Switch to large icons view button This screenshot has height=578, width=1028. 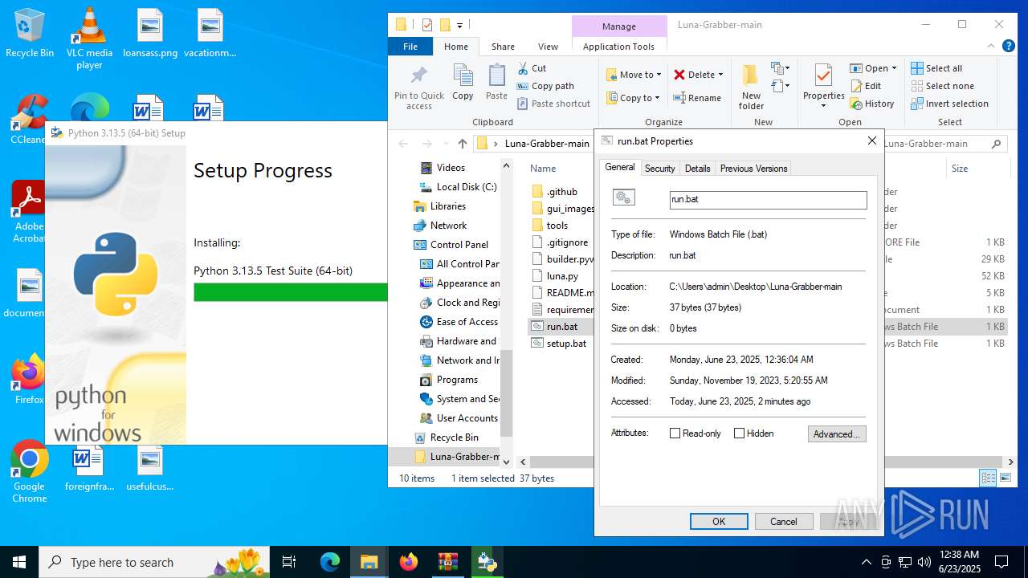coord(1006,478)
